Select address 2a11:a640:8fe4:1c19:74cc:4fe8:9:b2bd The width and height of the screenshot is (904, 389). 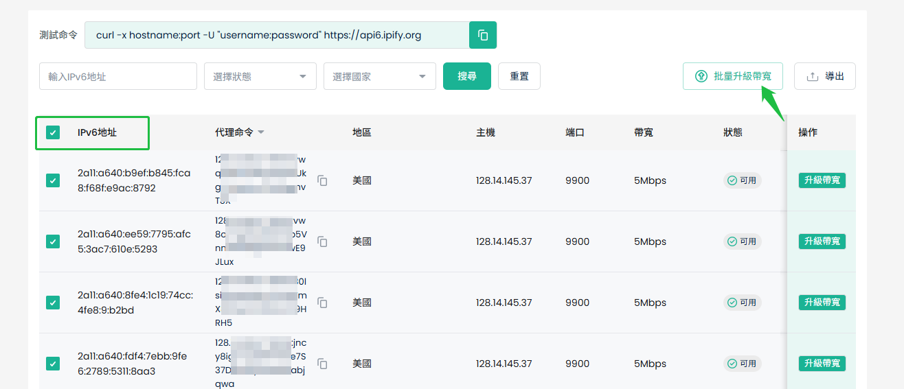pyautogui.click(x=135, y=303)
